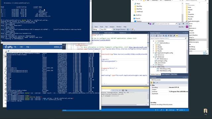This screenshot has height=119, width=212.
Task: Click the Schemas property row in Properties
Action: click(169, 92)
